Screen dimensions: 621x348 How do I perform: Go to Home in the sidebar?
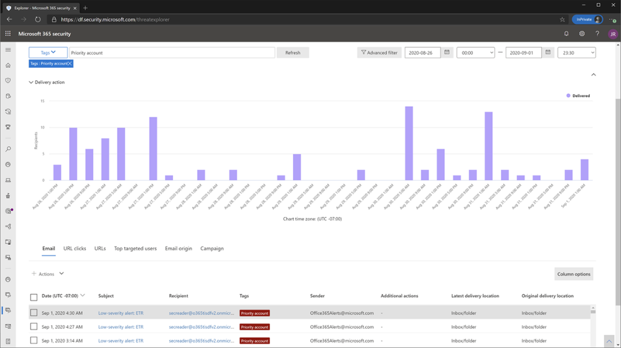click(x=8, y=65)
